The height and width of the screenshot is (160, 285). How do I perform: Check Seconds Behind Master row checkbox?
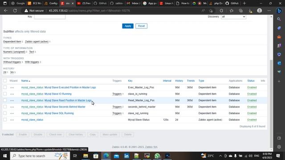(x=5, y=107)
